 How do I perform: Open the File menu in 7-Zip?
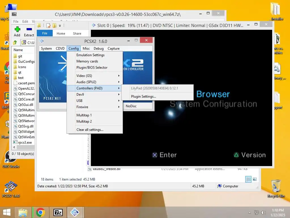click(16, 22)
